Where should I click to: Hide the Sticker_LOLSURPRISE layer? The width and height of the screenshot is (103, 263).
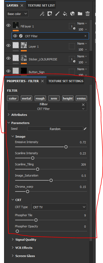pos(8,58)
